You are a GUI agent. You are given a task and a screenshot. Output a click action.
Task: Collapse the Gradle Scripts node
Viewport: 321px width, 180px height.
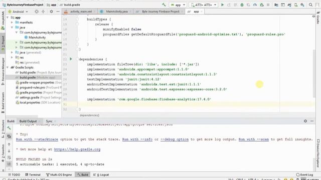pyautogui.click(x=8, y=67)
